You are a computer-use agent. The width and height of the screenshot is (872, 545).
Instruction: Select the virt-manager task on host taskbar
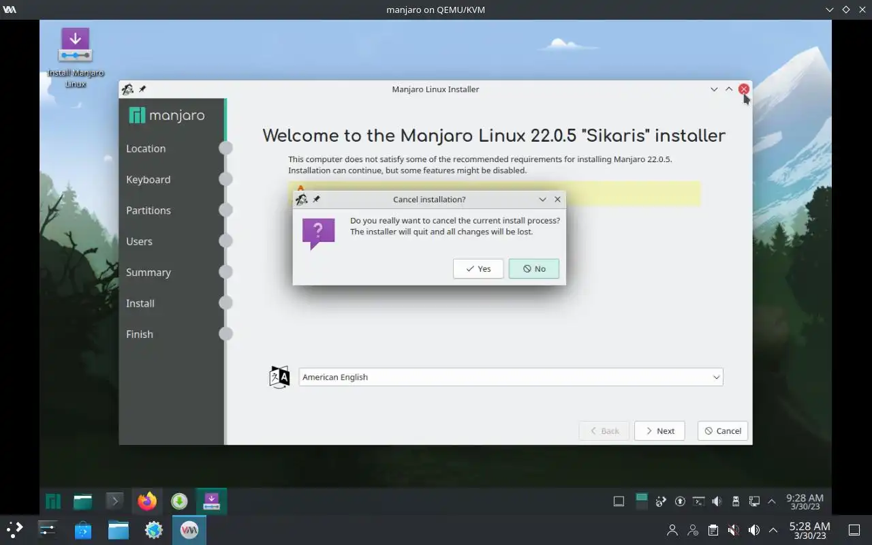coord(189,529)
